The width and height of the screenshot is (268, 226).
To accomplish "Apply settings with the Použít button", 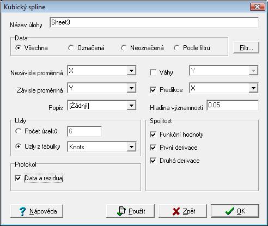I will [130, 211].
